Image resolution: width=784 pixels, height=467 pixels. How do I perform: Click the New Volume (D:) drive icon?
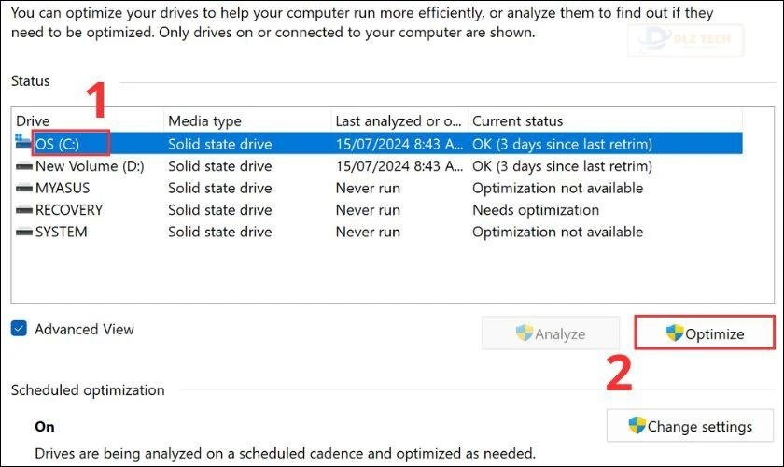24,166
